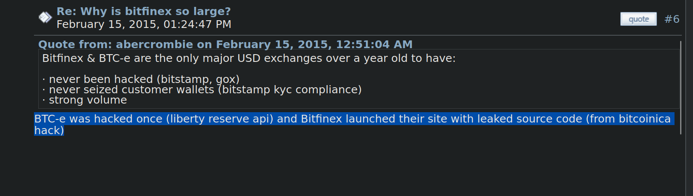Click the post message icon beside the title
Image resolution: width=693 pixels, height=196 pixels.
point(45,17)
